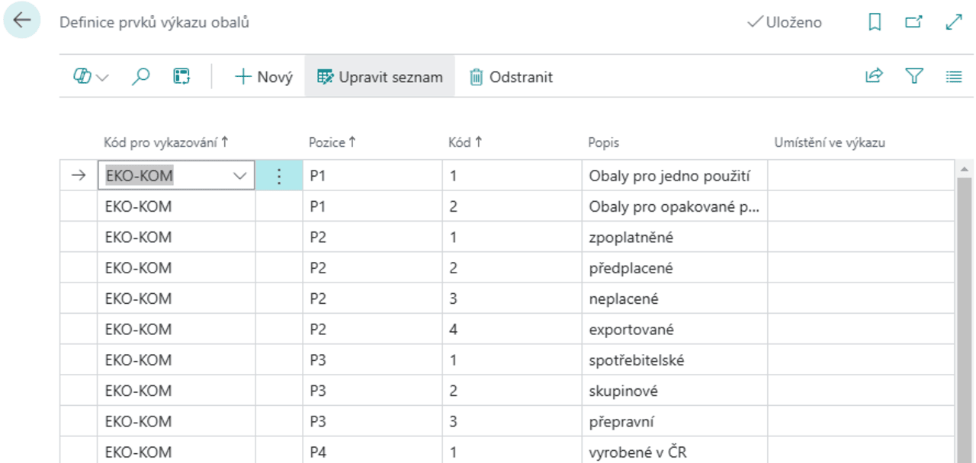The height and width of the screenshot is (463, 976).
Task: Open the search magnifier icon
Action: pyautogui.click(x=140, y=76)
